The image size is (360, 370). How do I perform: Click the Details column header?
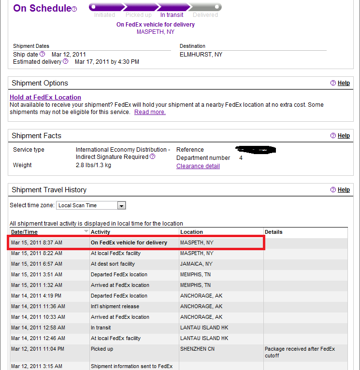click(274, 232)
